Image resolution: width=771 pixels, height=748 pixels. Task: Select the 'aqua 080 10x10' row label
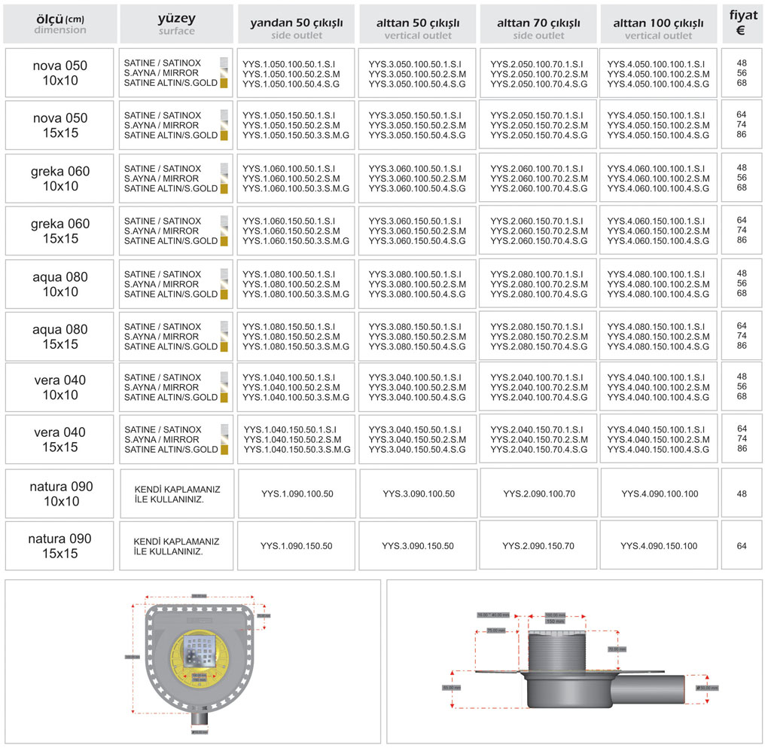[x=60, y=284]
